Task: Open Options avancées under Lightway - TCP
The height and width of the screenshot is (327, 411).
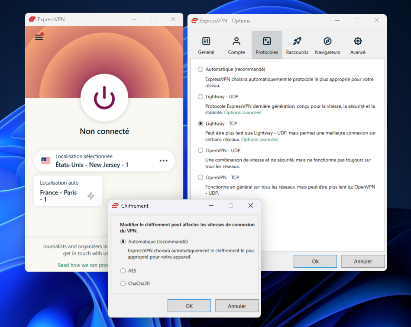Action: (259, 140)
